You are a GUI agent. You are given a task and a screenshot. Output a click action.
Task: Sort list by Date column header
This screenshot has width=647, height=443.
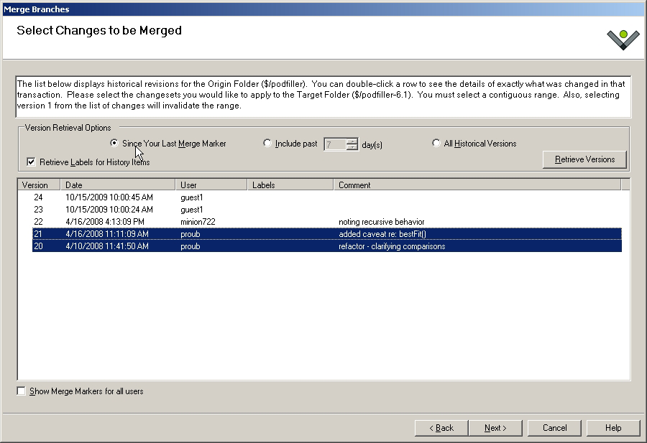(118, 185)
